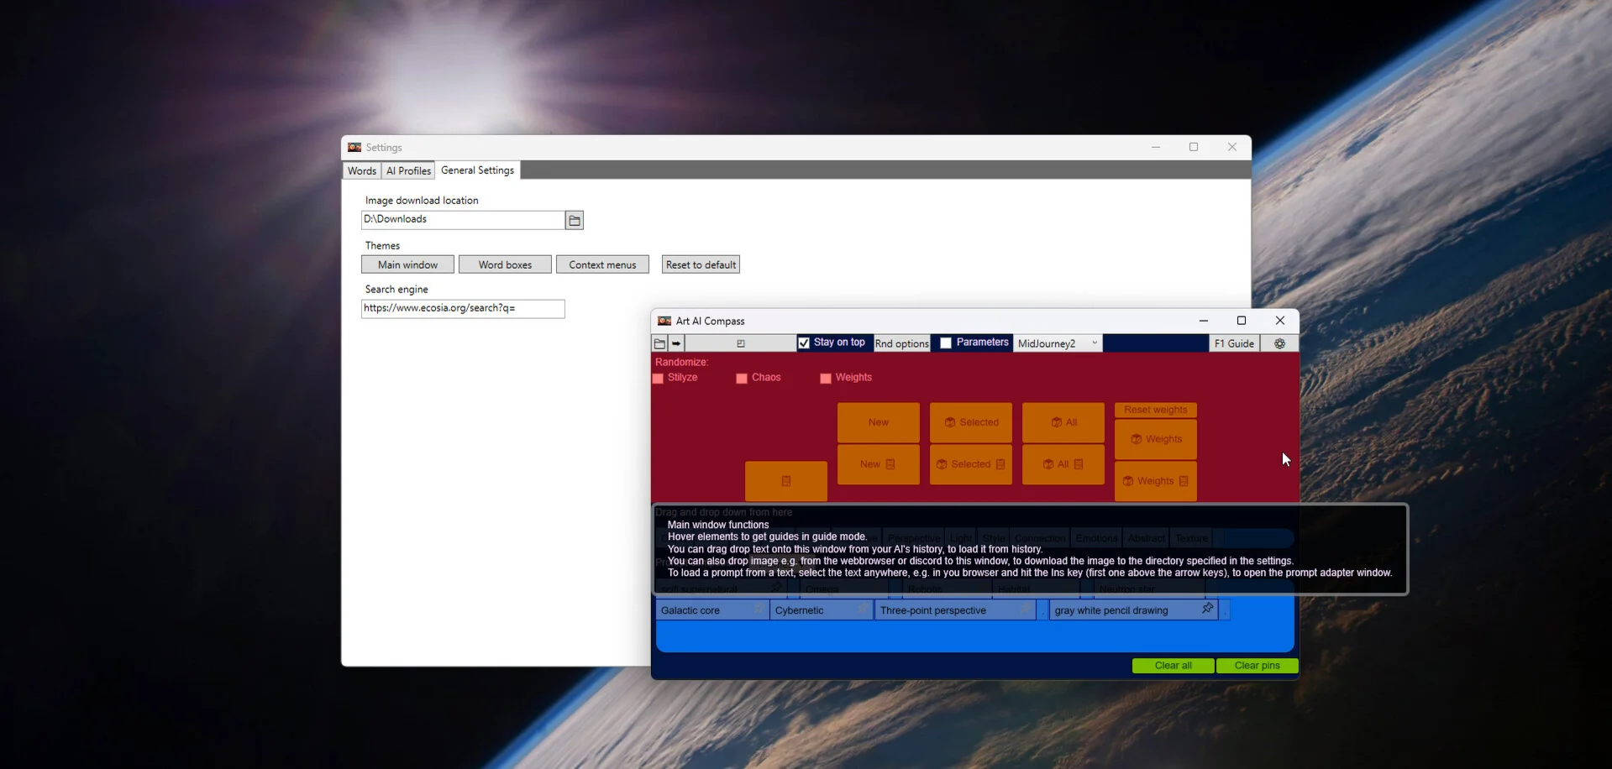Open settings via the gear icon
The image size is (1612, 769).
1279,343
